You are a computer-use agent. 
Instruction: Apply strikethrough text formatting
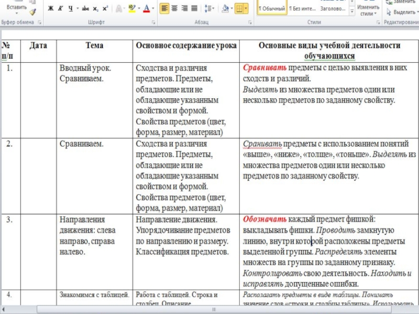pyautogui.click(x=85, y=8)
